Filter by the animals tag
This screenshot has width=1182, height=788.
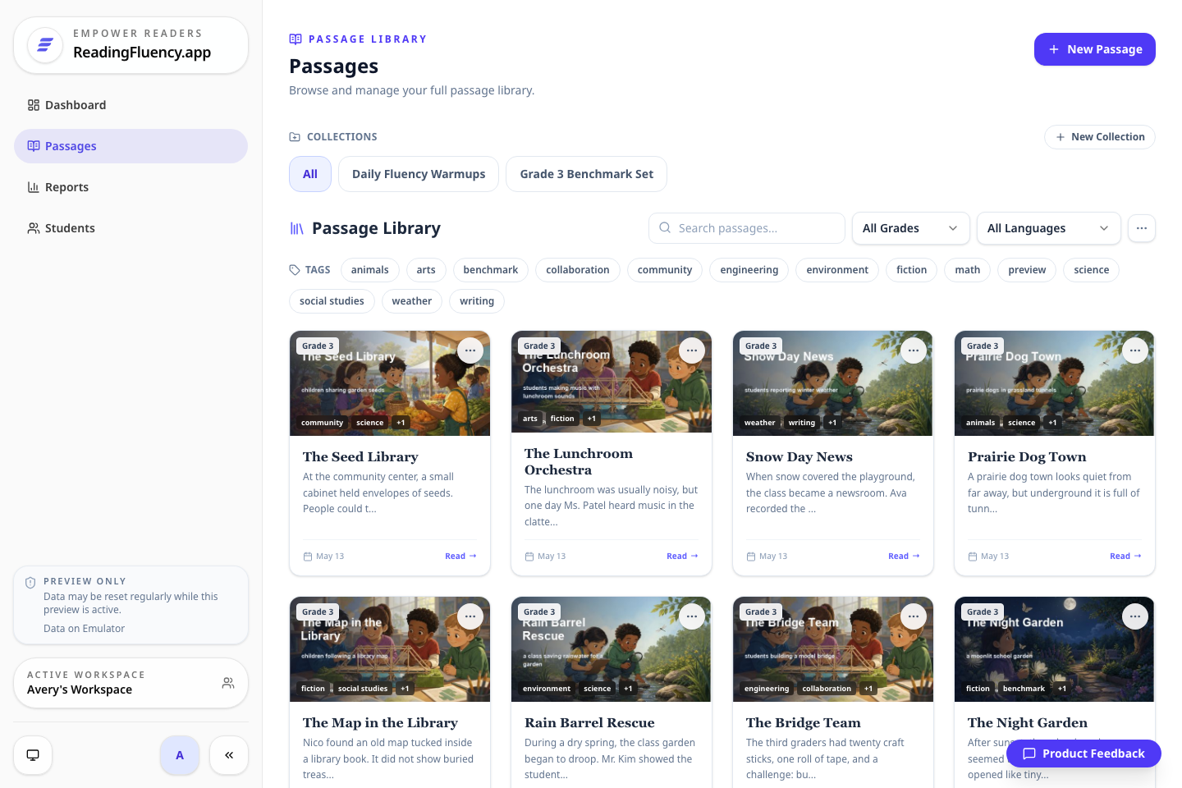[370, 270]
